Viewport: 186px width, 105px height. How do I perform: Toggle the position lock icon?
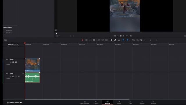[x=119, y=40]
